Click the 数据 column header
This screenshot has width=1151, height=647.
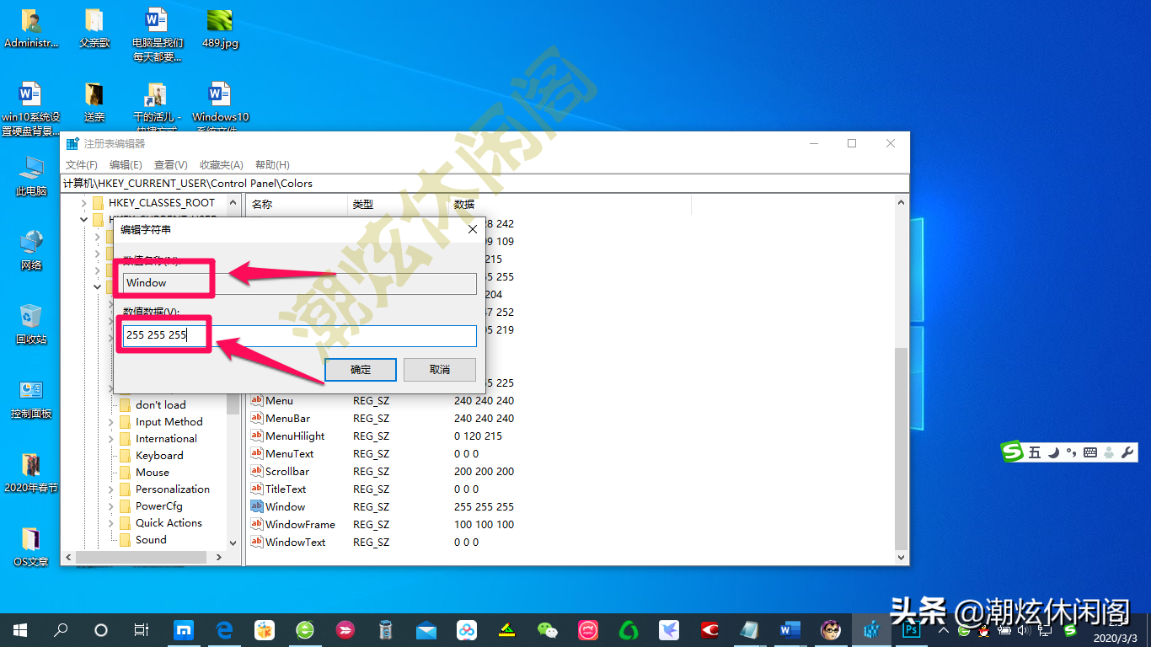coord(570,204)
